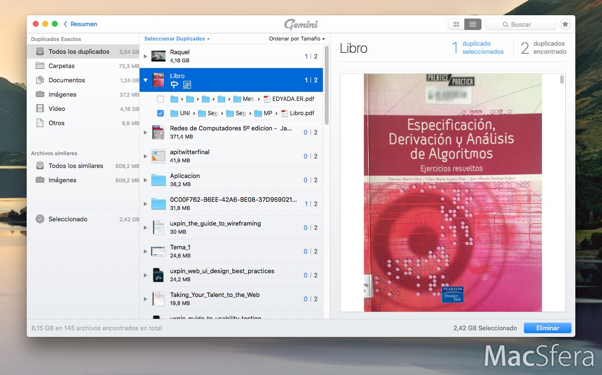This screenshot has height=375, width=602.
Task: Switch to the grid view layout
Action: click(456, 24)
